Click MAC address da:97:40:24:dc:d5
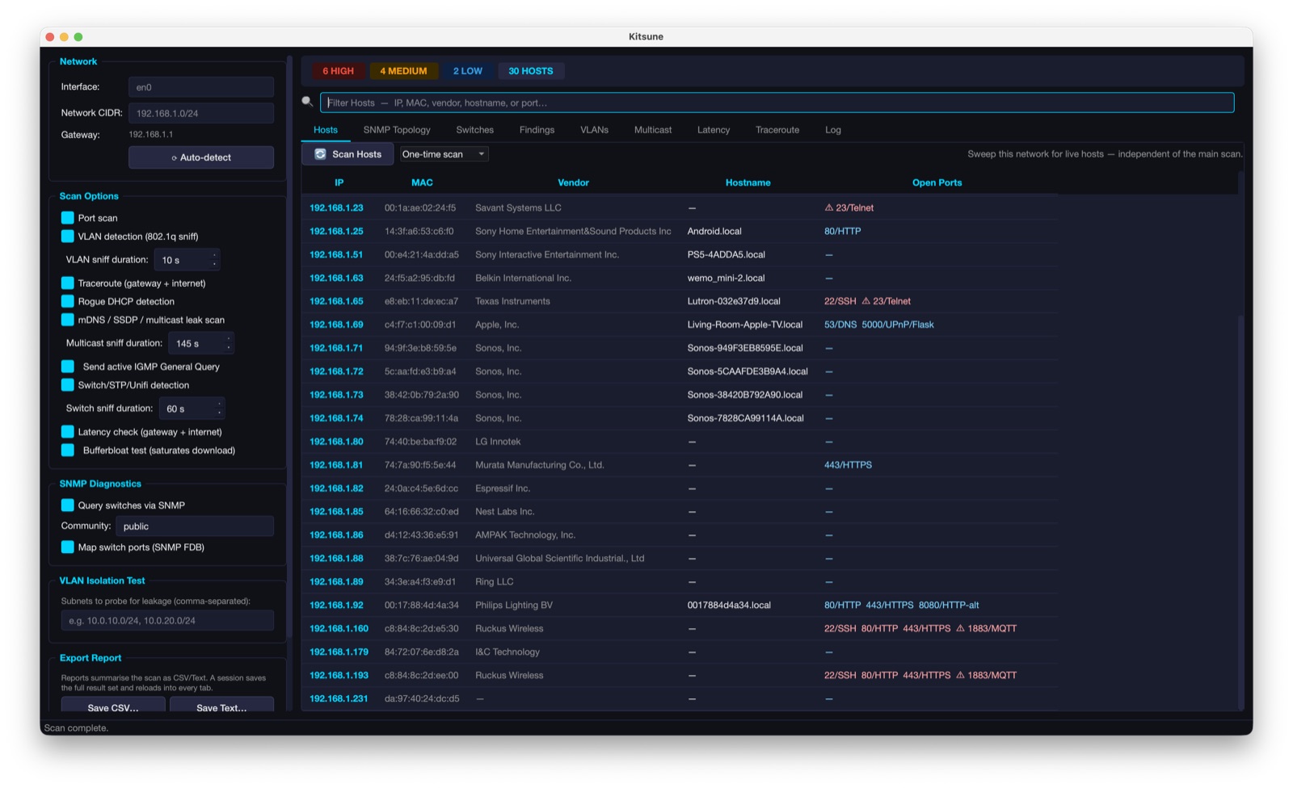The image size is (1293, 788). click(422, 698)
